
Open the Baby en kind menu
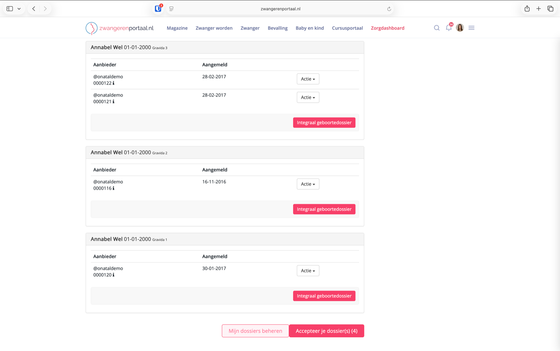tap(310, 28)
